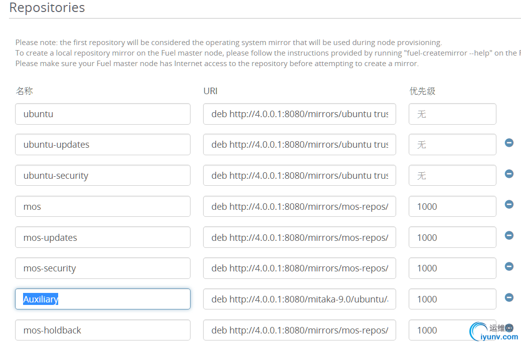Click the 'Please note: the first repository' line
Screen dimensions: 521x345
click(229, 43)
